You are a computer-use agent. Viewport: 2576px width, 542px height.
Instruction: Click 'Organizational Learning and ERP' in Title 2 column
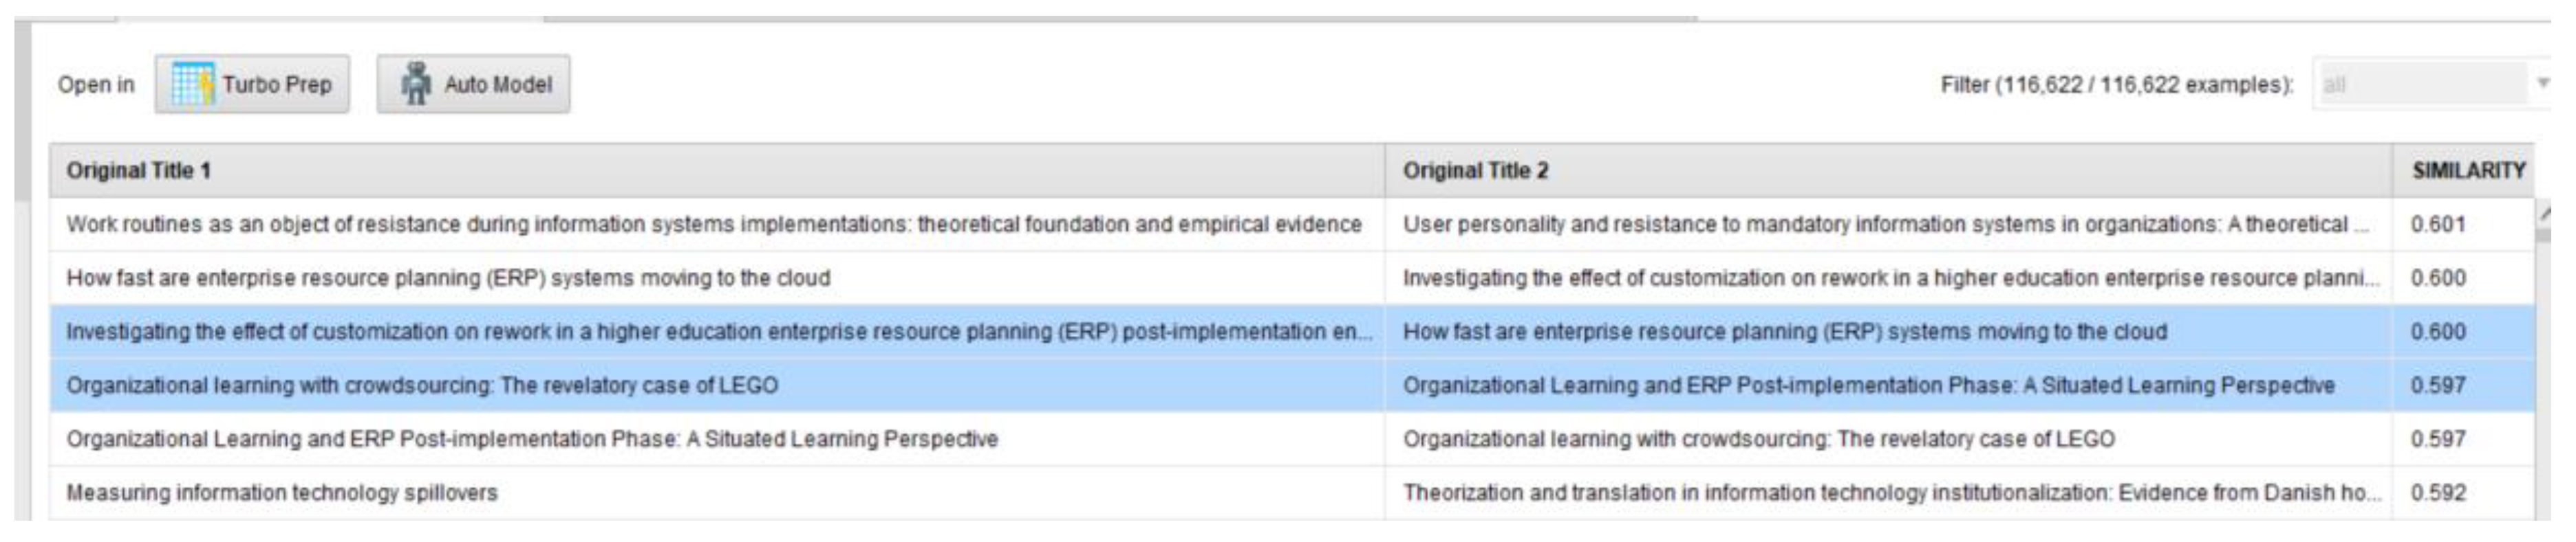1868,386
